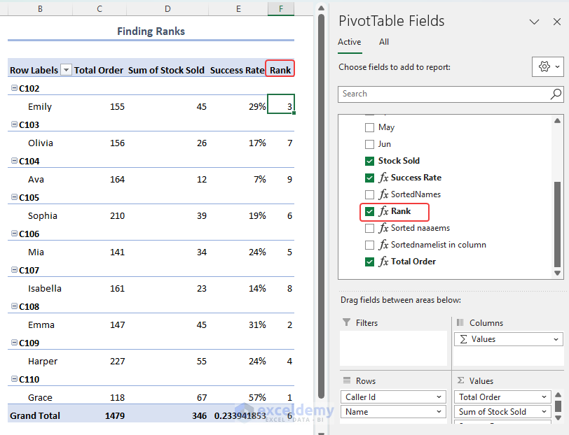Image resolution: width=569 pixels, height=435 pixels.
Task: Collapse the C108 group minus icon
Action: (14, 307)
